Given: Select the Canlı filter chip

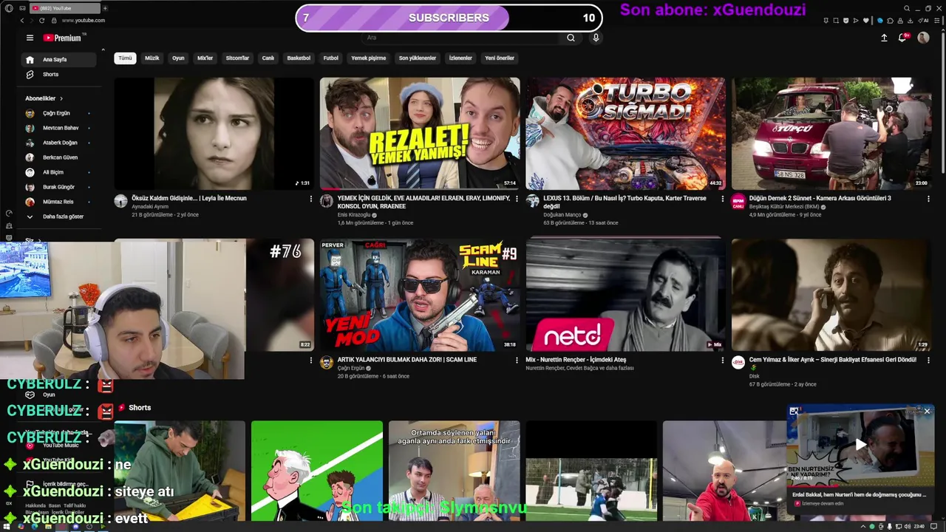Looking at the screenshot, I should tap(268, 58).
